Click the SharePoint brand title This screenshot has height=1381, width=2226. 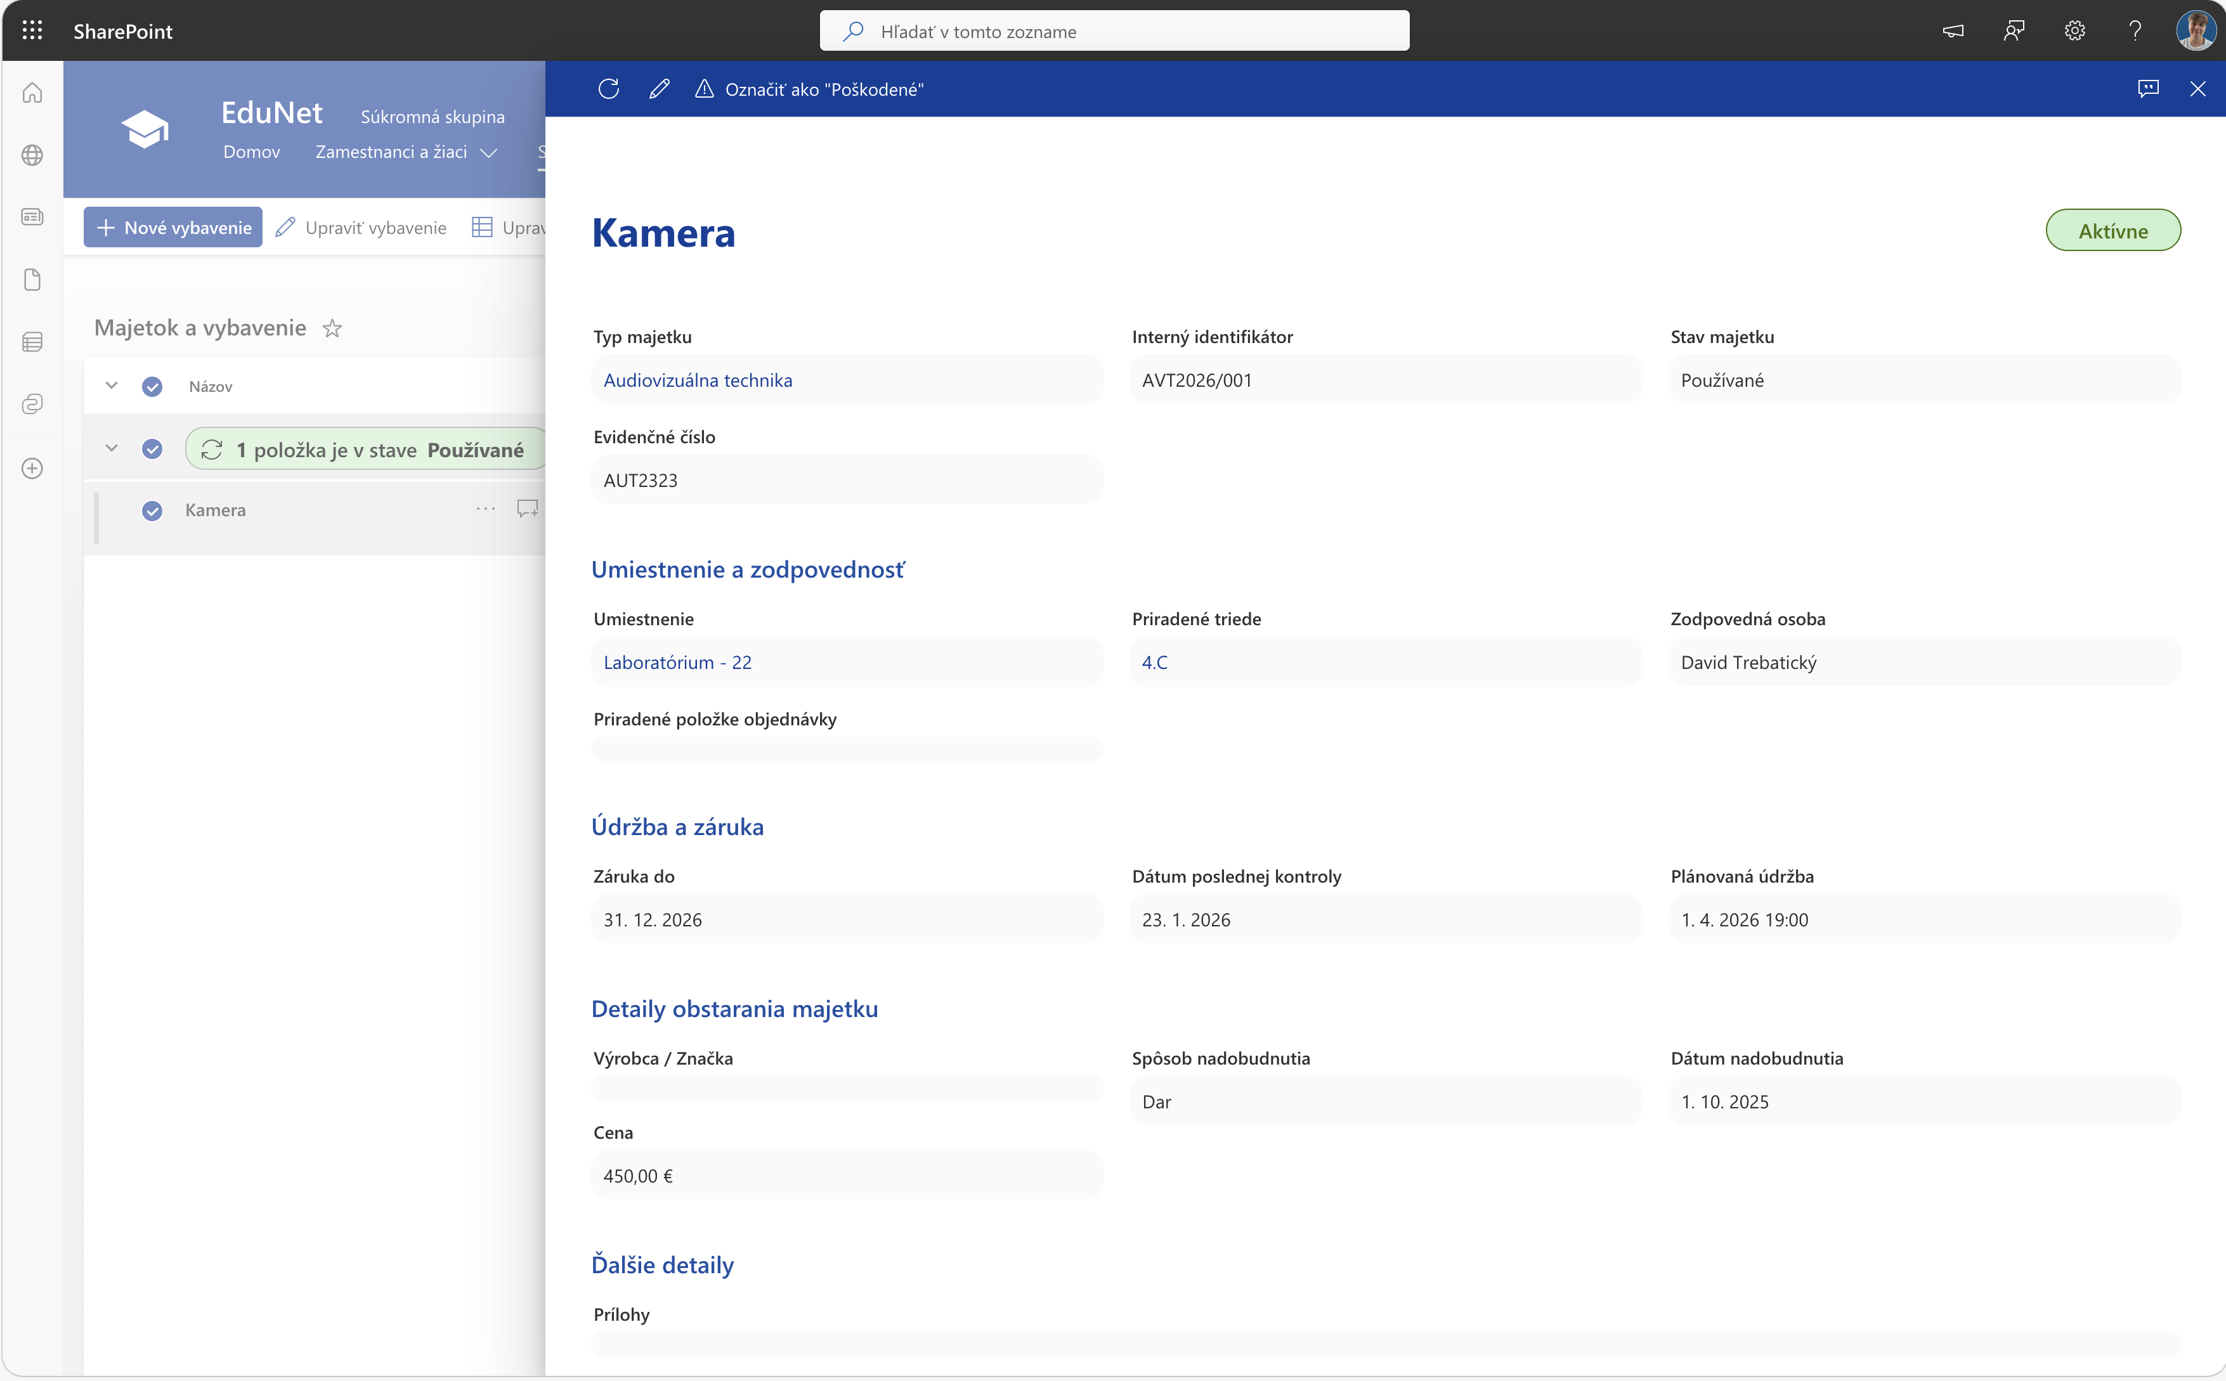[122, 31]
